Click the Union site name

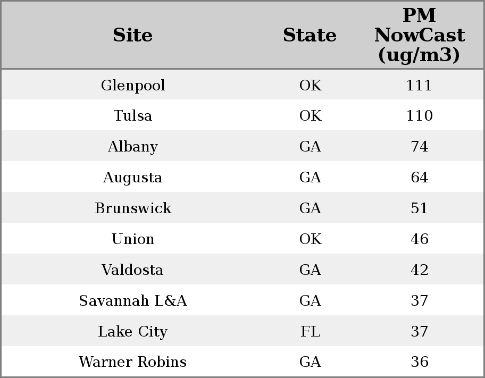pos(133,239)
